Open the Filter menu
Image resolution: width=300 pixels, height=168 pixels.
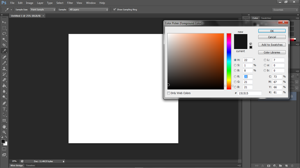point(70,3)
